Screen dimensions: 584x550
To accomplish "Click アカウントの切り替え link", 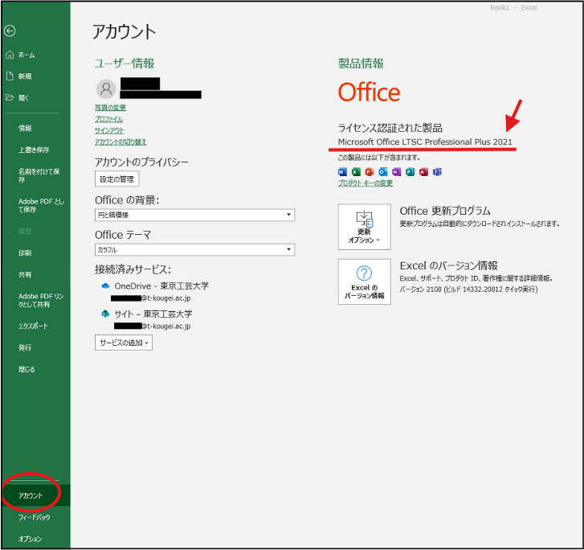I will coord(120,142).
